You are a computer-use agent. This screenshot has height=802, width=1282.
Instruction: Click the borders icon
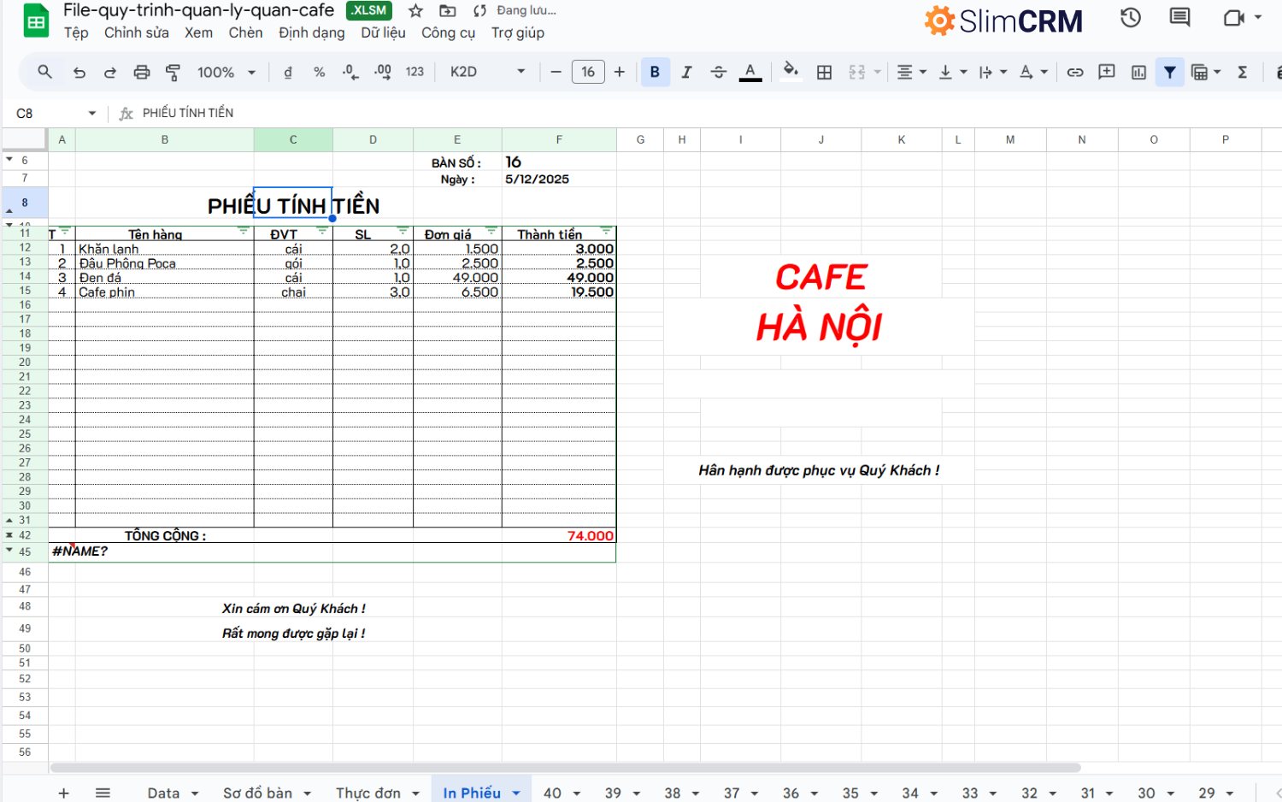point(824,73)
